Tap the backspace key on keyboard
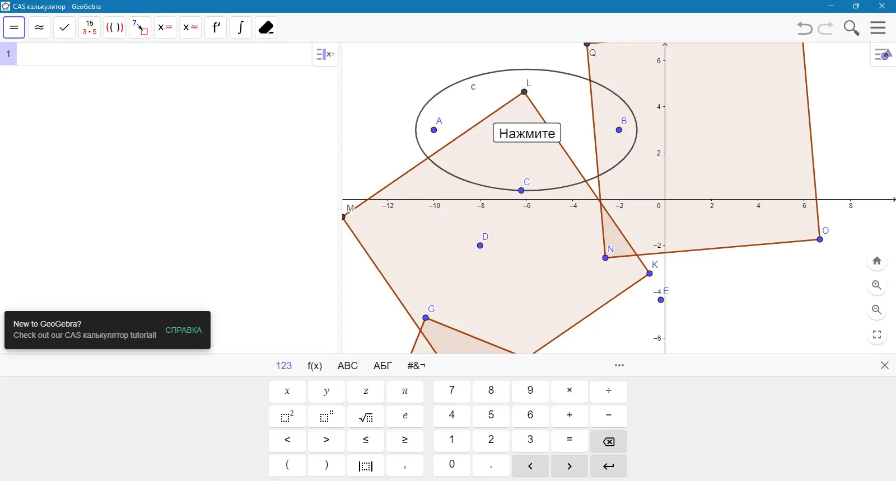Screen dimensions: 896x481 pos(609,441)
